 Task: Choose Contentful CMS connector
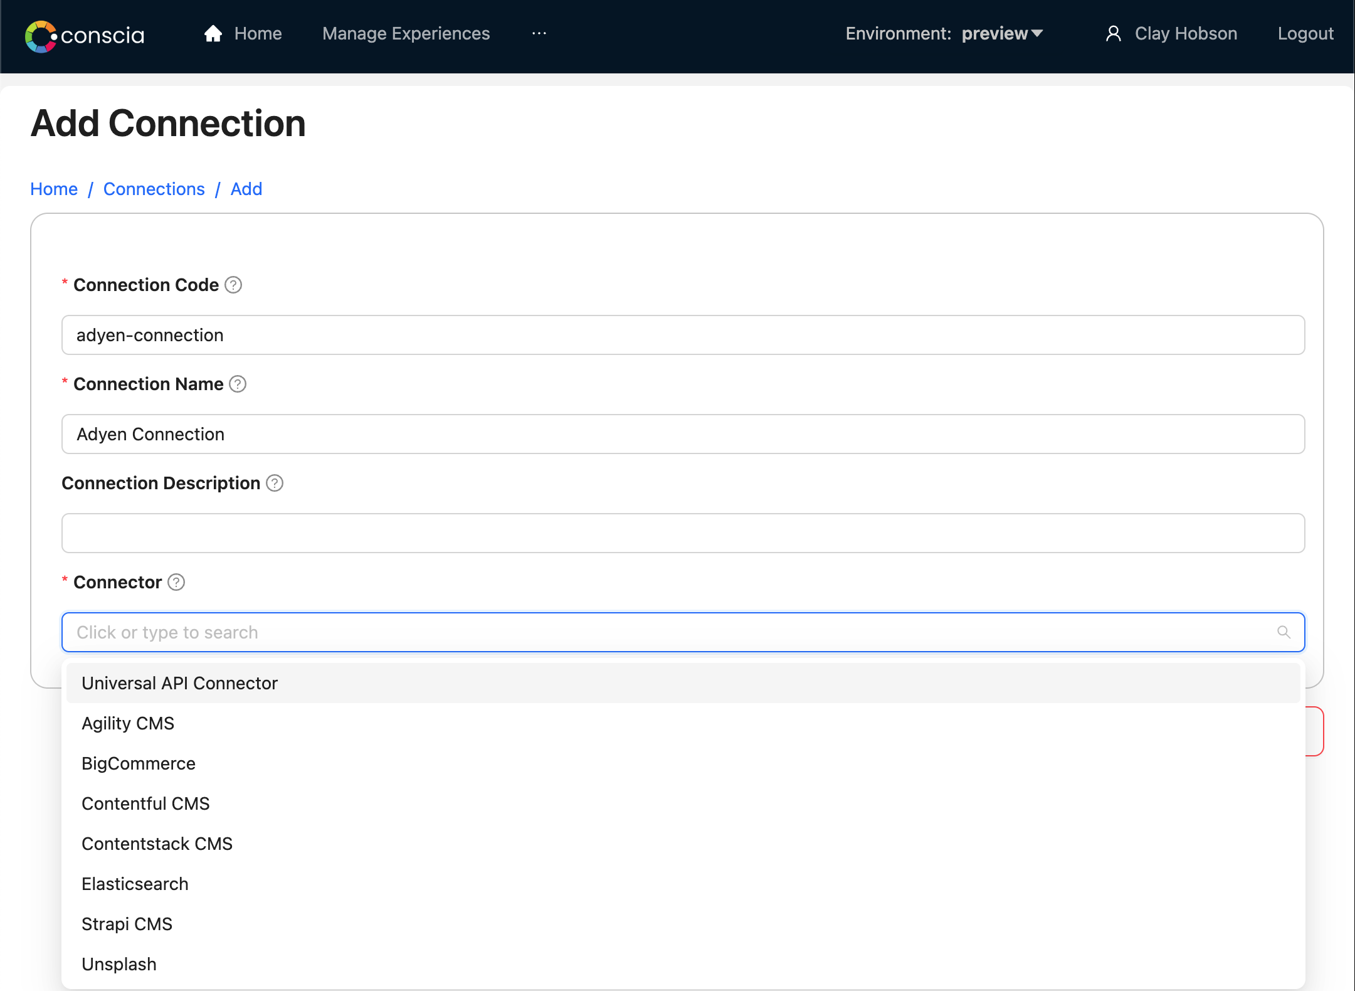click(x=683, y=803)
